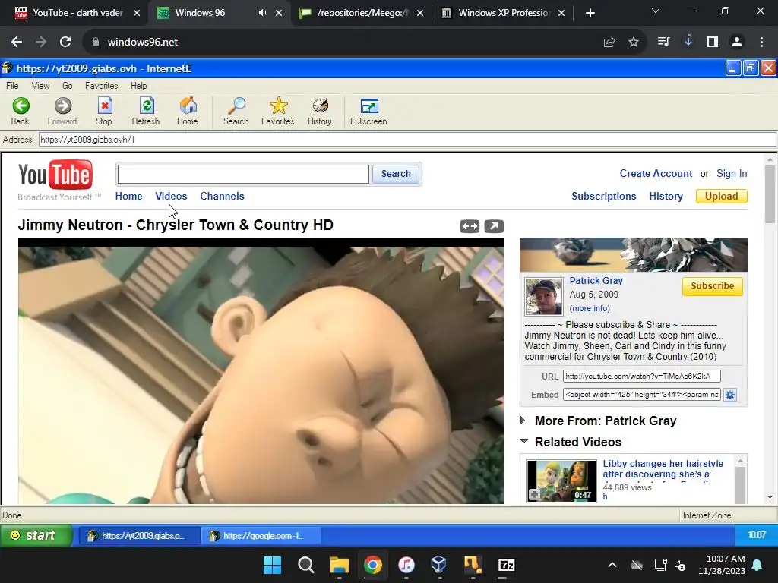Viewport: 778px width, 583px height.
Task: Open the Windows 96 start button
Action: pyautogui.click(x=36, y=535)
